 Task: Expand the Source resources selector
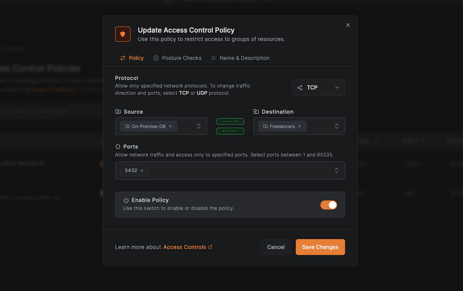pyautogui.click(x=198, y=126)
